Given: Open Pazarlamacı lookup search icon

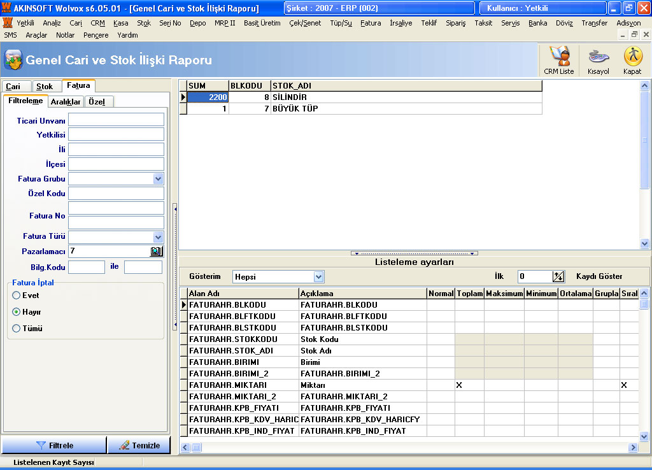Looking at the screenshot, I should pos(156,251).
